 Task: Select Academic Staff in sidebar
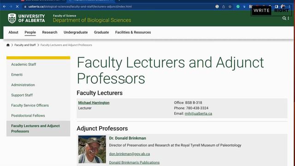24,65
